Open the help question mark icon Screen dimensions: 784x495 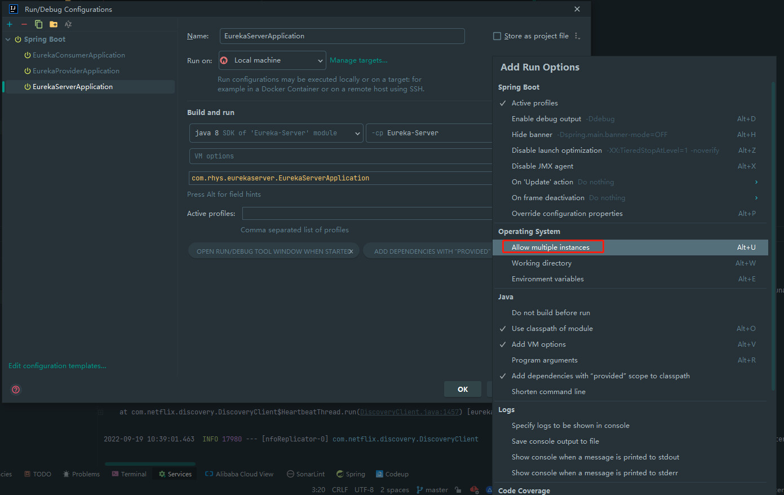tap(16, 389)
